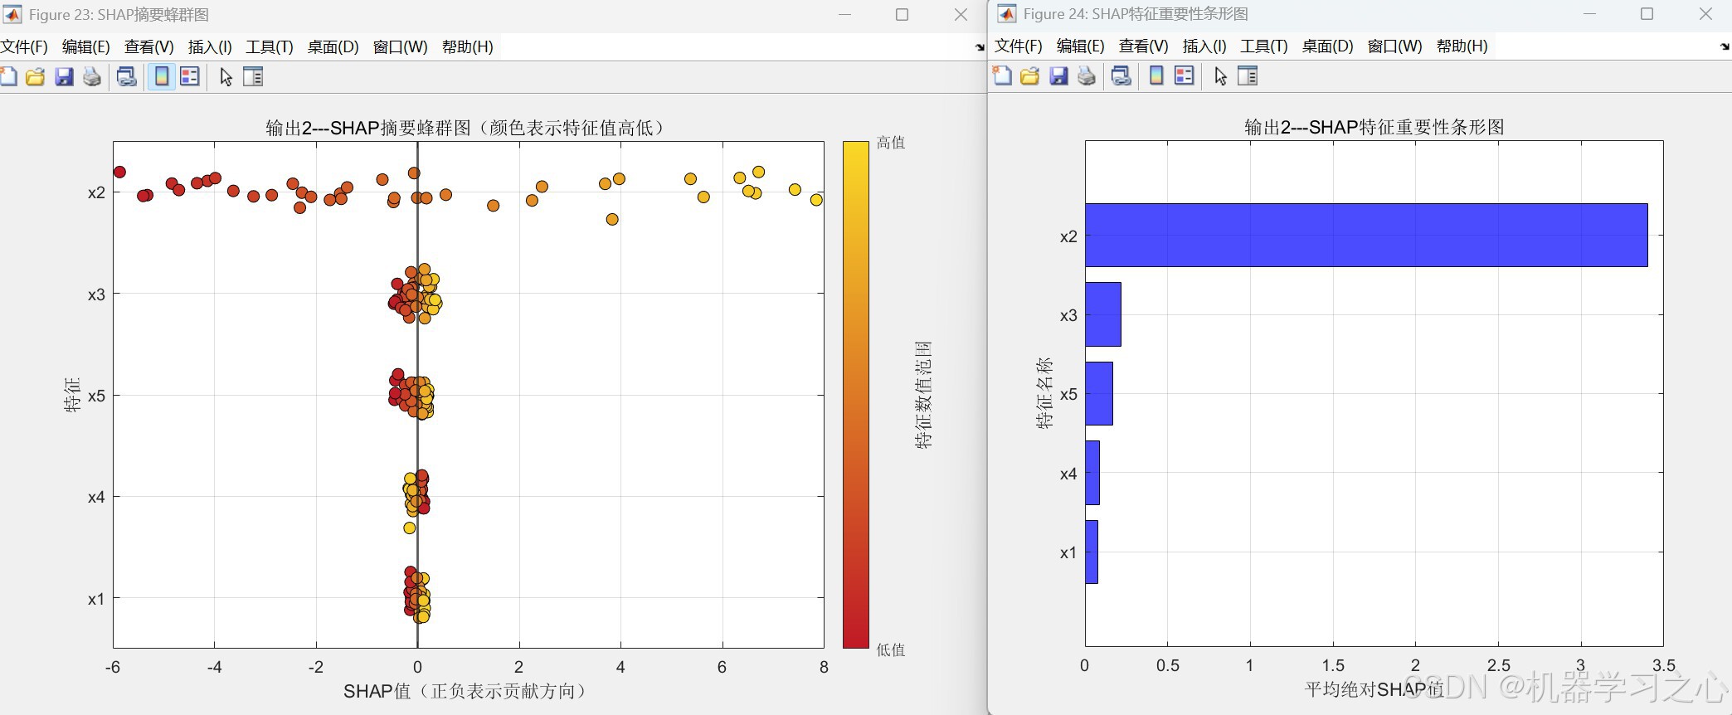Click the x3 tick label in beeswarm plot
Screen dimensions: 1732x715
click(x=96, y=294)
